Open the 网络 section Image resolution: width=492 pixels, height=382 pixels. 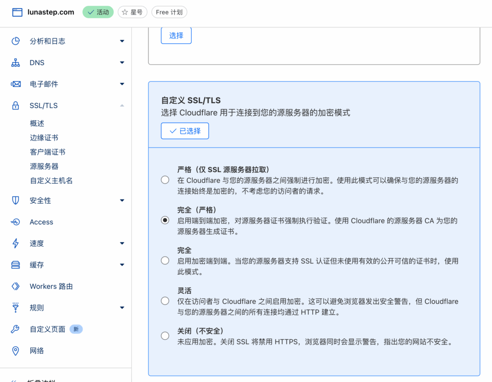[37, 351]
